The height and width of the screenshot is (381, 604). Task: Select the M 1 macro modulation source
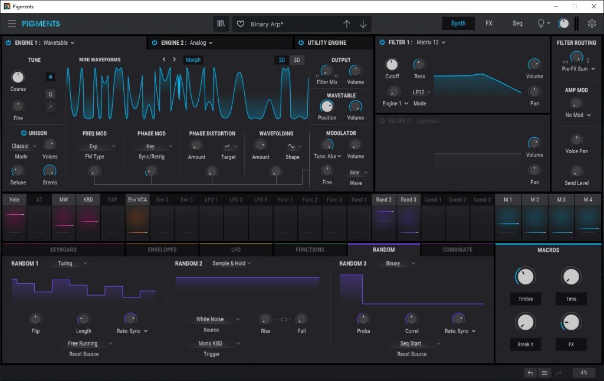coord(508,200)
